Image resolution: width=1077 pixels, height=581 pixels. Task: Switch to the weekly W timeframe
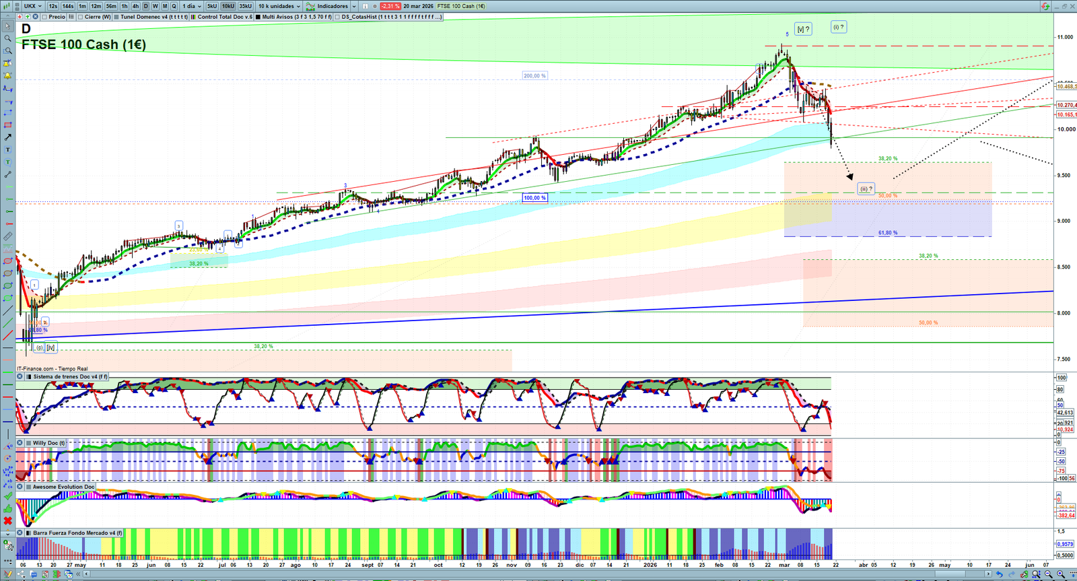coord(155,6)
